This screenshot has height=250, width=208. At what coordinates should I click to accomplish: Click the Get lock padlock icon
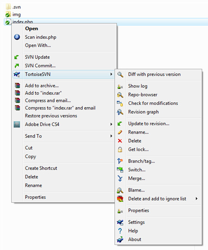(120, 150)
